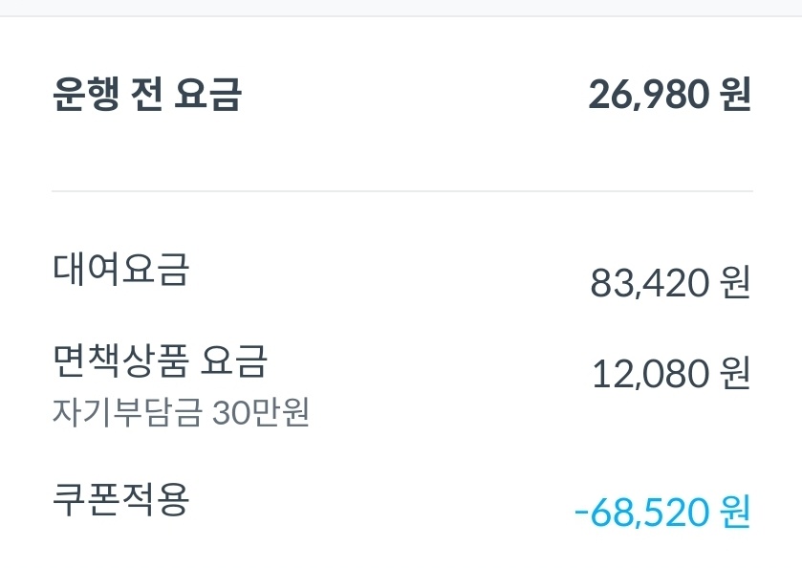This screenshot has width=802, height=568.
Task: Tap the gray strip at the top
Action: click(401, 8)
